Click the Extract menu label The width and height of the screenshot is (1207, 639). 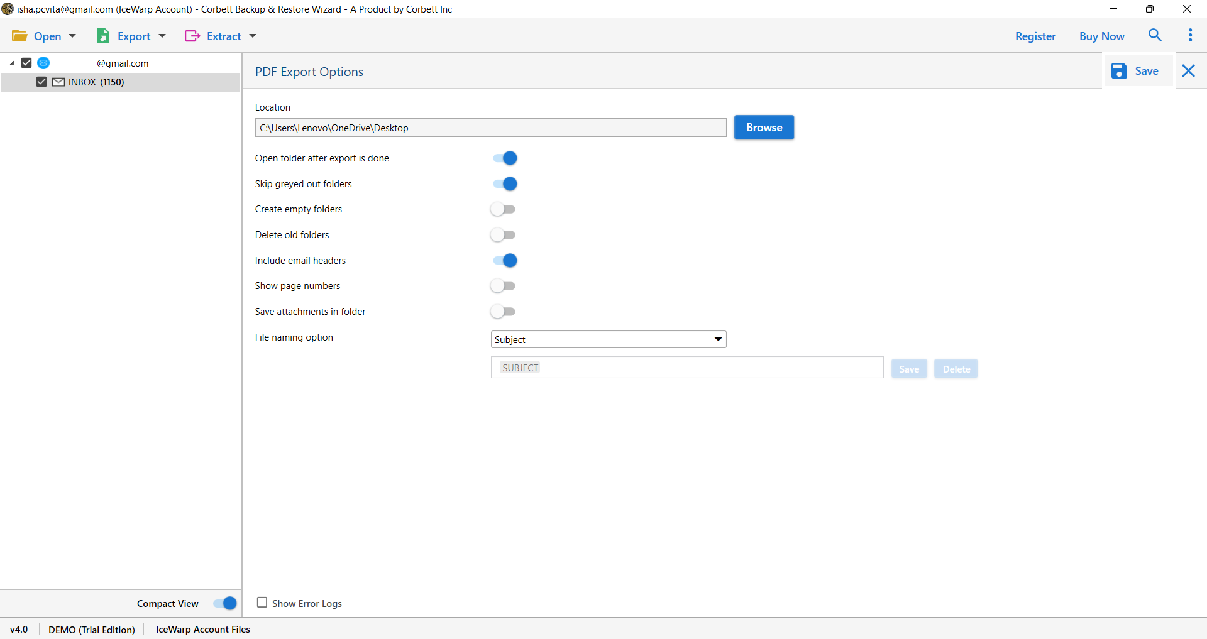(224, 36)
